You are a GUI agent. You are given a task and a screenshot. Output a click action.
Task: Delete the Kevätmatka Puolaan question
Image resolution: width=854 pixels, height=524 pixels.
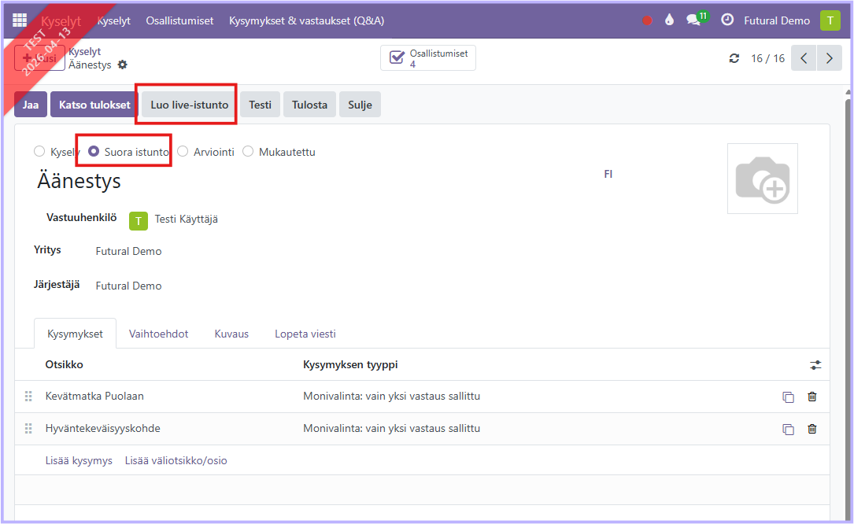[811, 397]
